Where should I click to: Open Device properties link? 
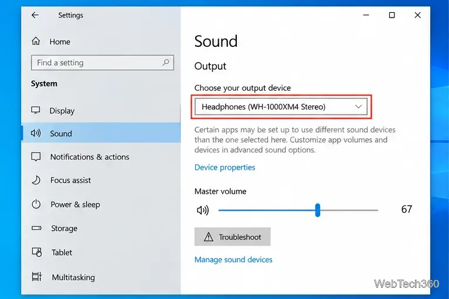tap(224, 167)
